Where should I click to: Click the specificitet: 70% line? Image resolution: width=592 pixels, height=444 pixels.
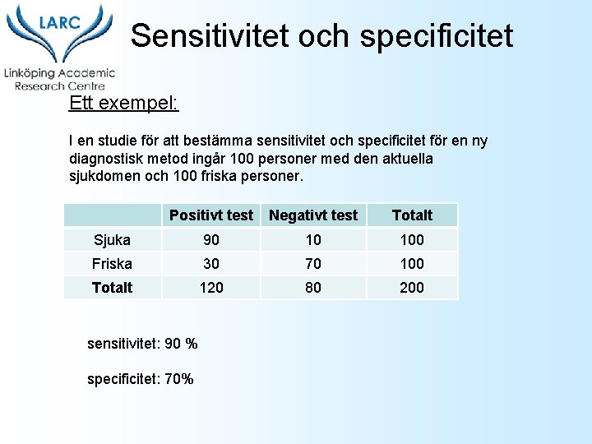141,379
